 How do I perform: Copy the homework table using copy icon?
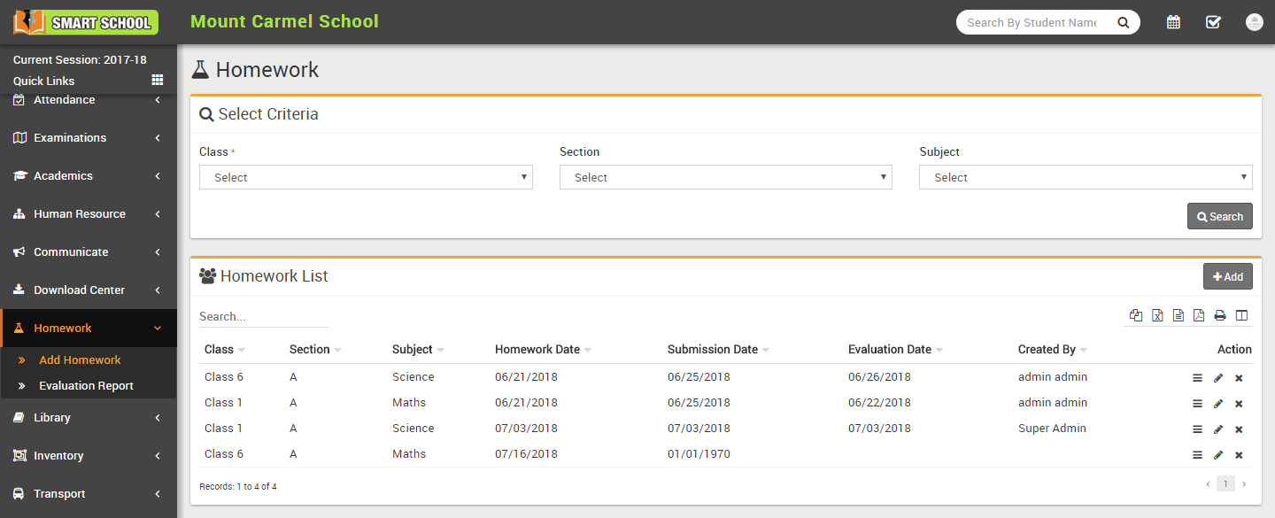[1136, 315]
